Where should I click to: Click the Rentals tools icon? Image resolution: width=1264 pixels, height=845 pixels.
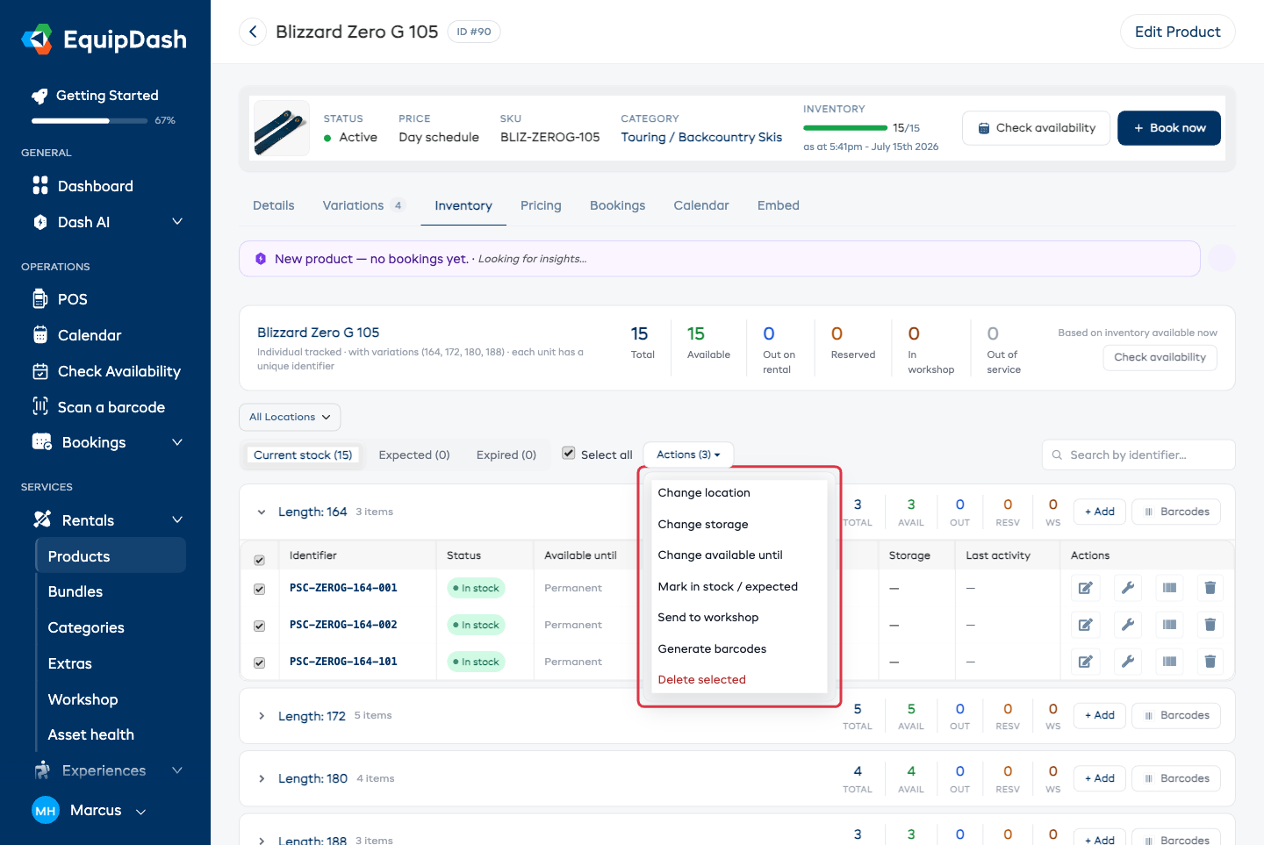(42, 519)
